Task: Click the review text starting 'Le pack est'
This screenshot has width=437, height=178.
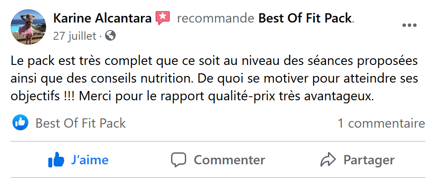Action: pyautogui.click(x=214, y=60)
